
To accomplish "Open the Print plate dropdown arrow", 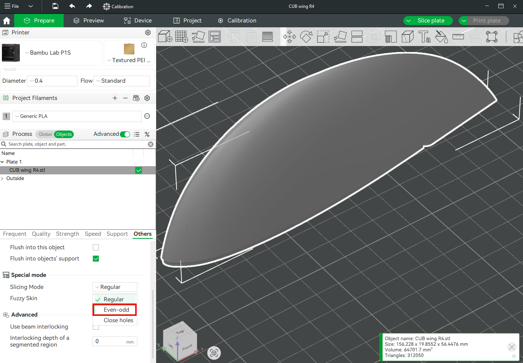I will pos(464,21).
